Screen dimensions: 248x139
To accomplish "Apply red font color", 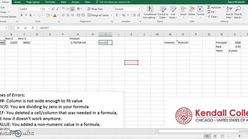I will pos(55,15).
